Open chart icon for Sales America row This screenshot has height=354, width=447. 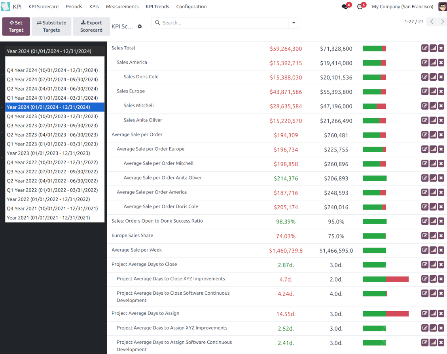(433, 63)
